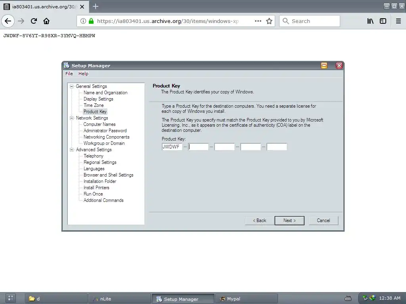Switch to the archive.org browser tab
406x304 pixels.
point(44,7)
